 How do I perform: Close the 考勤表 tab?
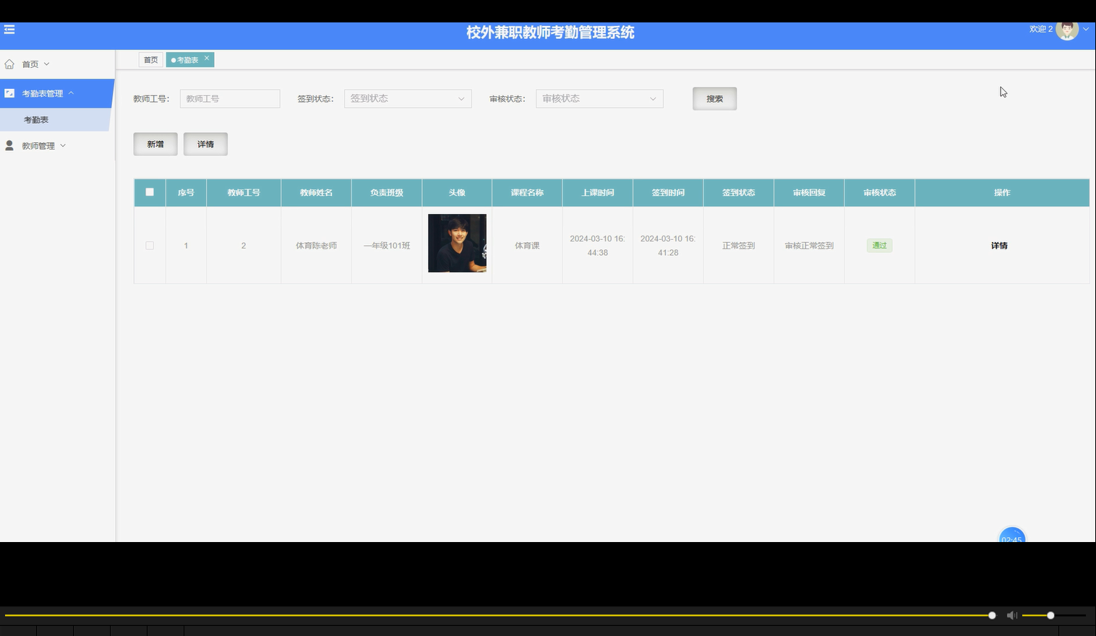click(x=207, y=59)
